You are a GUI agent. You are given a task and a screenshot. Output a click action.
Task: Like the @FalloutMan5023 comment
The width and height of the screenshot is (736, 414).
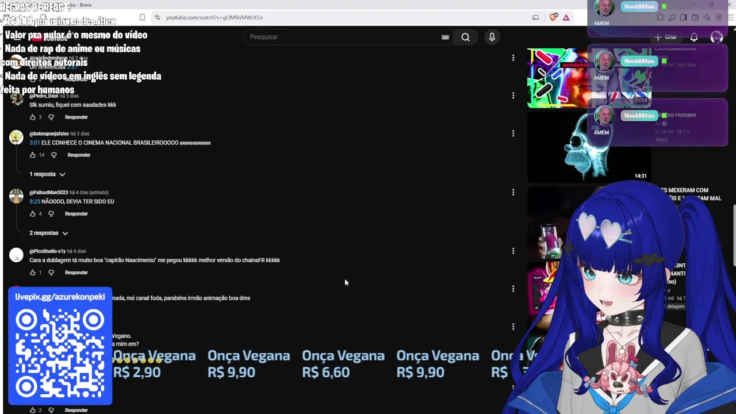(x=32, y=214)
